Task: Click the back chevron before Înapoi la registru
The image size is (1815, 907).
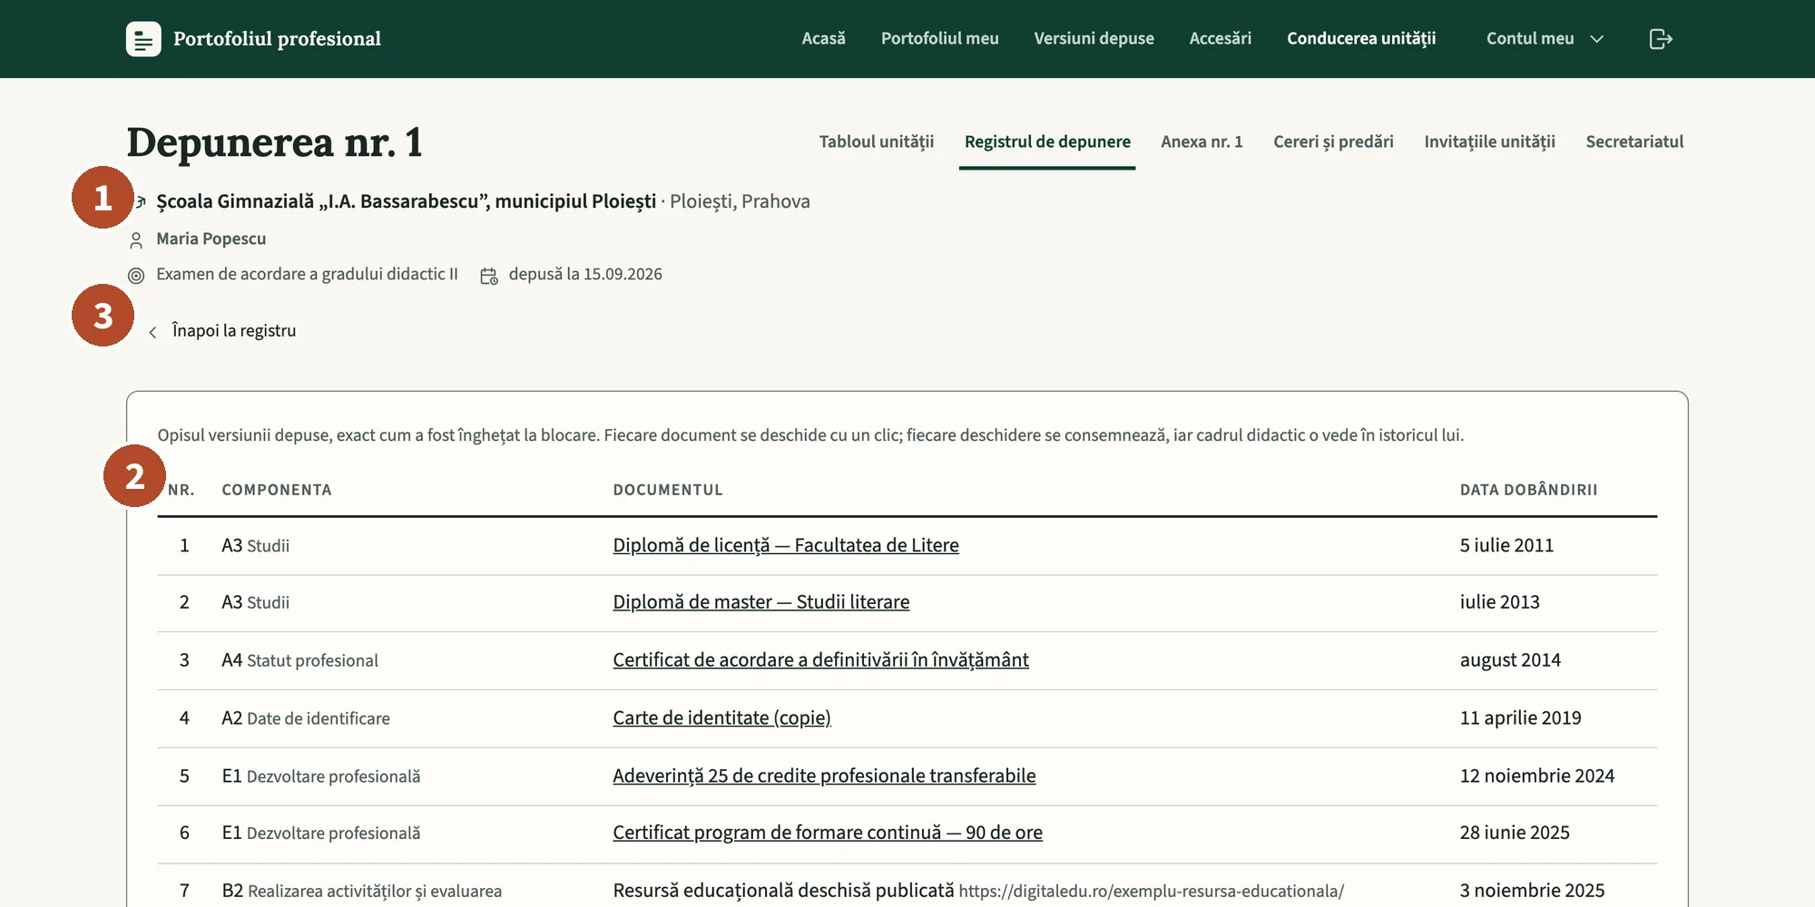Action: [152, 332]
